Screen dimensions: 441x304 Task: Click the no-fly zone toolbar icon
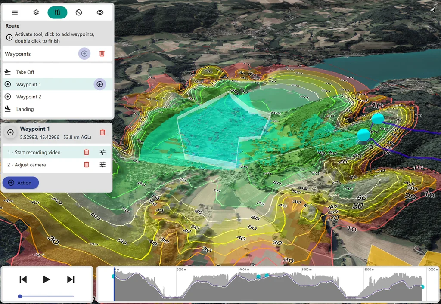79,12
